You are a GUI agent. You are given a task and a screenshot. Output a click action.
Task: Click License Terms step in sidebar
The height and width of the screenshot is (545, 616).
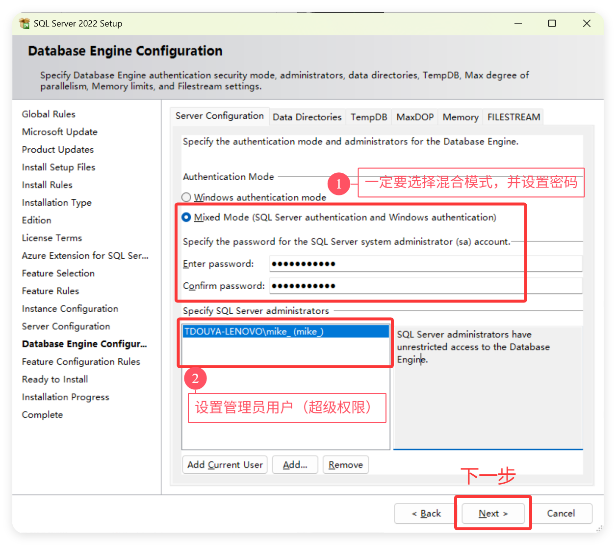(51, 238)
